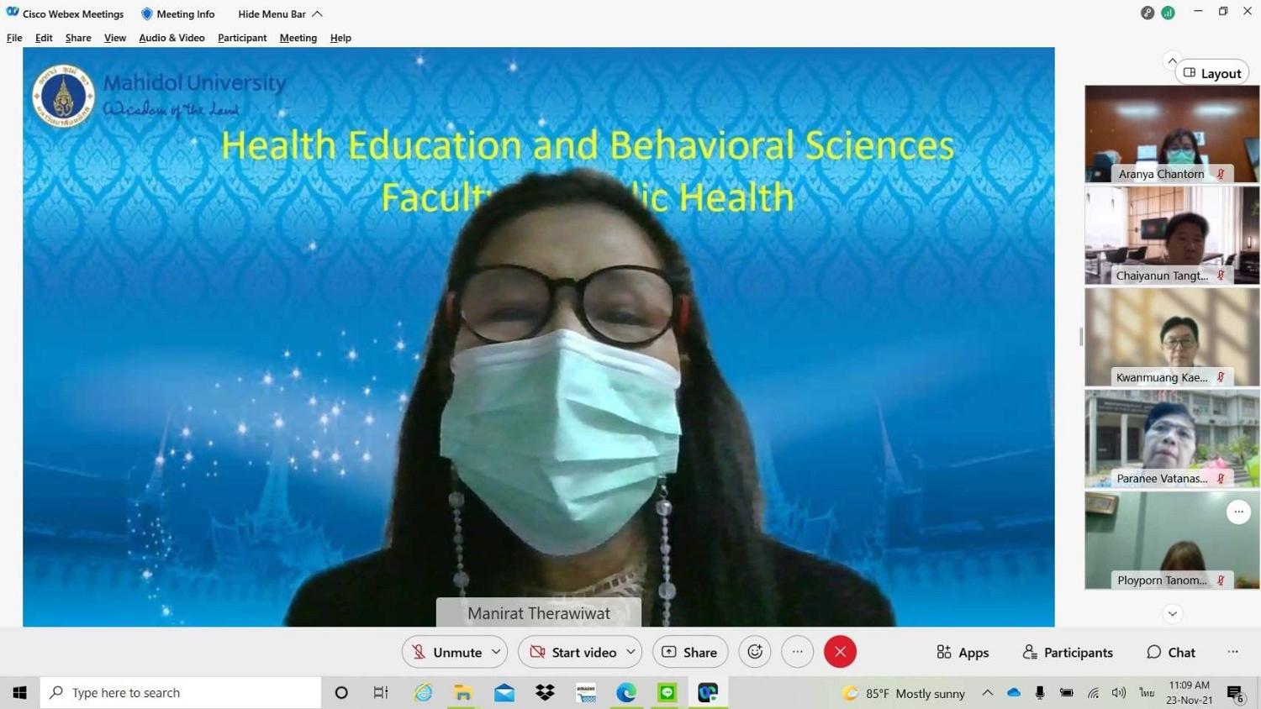Open LINE app from taskbar

click(667, 693)
